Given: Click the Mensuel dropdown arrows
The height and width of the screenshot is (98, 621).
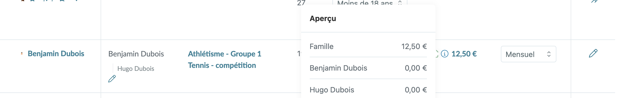Looking at the screenshot, I should 549,54.
